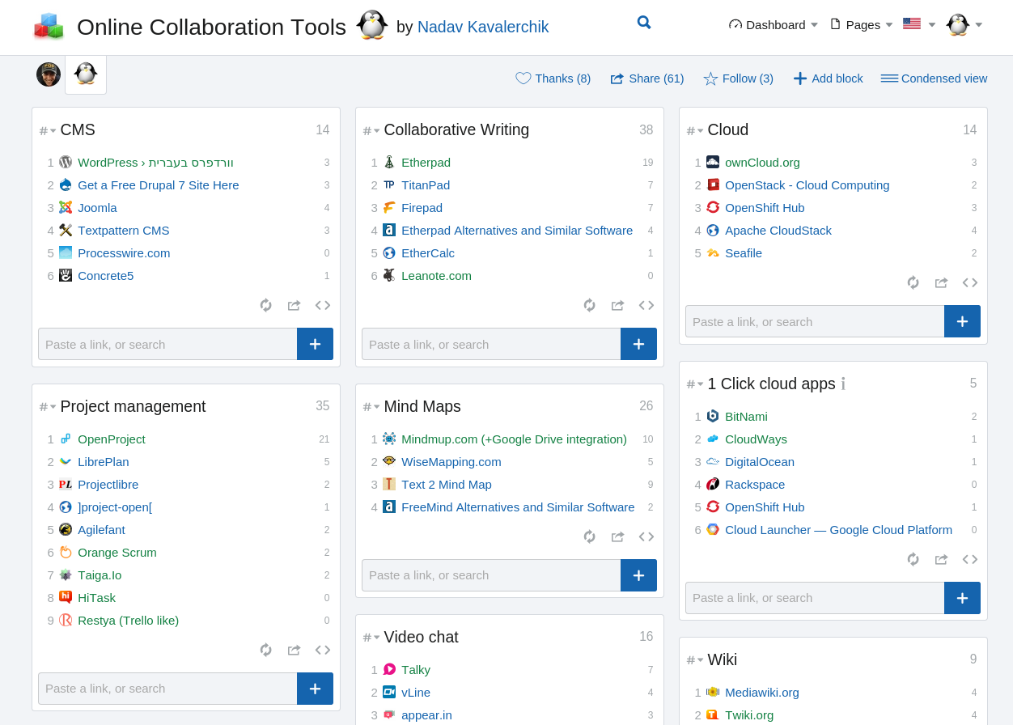This screenshot has height=725, width=1013.
Task: Expand the Cloud block hash menu
Action: pos(695,130)
